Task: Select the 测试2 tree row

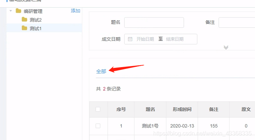Action: coord(44,20)
